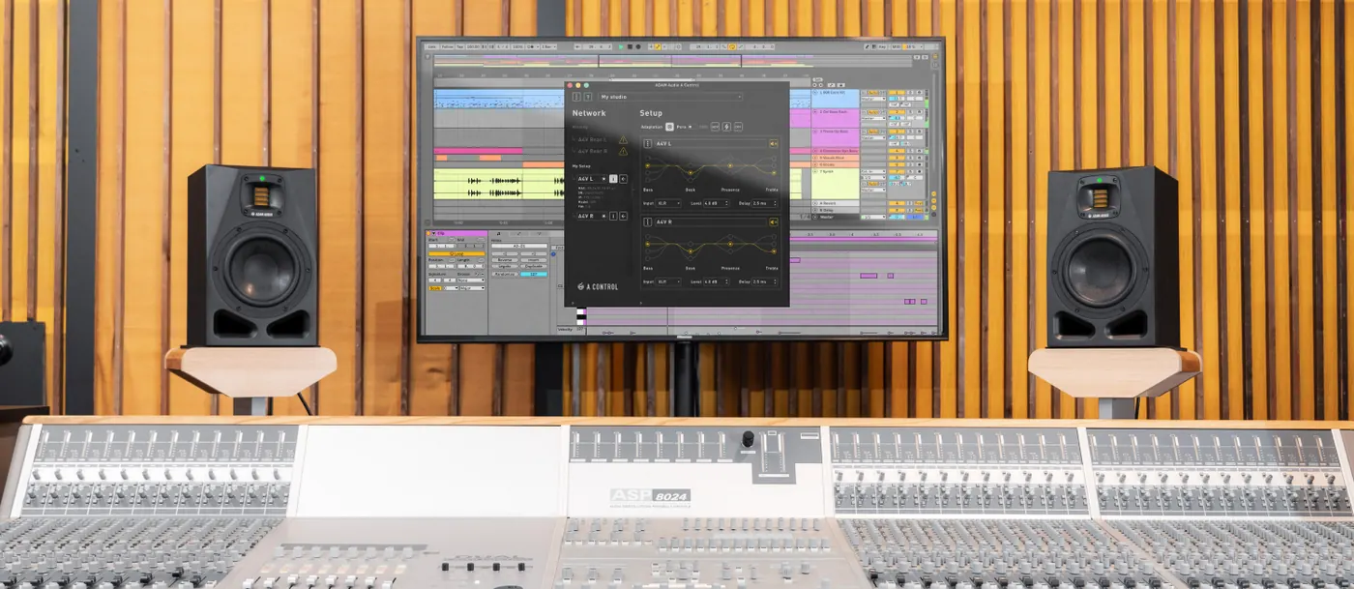Click the Record button in Ableton transport
Image resolution: width=1354 pixels, height=589 pixels.
(638, 46)
